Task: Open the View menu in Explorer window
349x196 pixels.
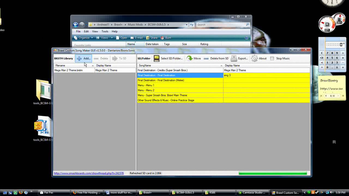Action: click(95, 31)
